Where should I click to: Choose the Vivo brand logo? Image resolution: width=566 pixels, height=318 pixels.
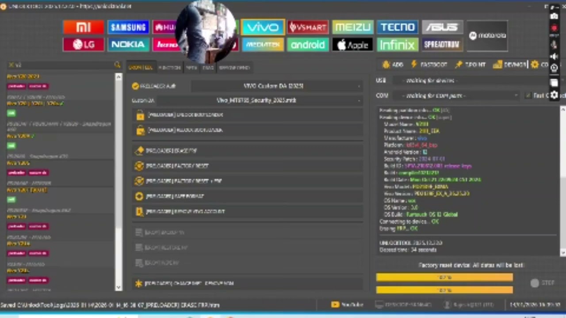263,27
